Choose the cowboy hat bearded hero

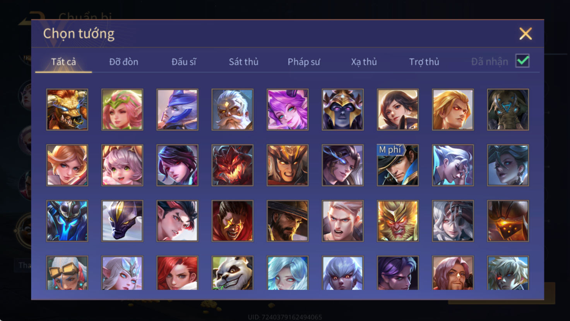(x=288, y=221)
